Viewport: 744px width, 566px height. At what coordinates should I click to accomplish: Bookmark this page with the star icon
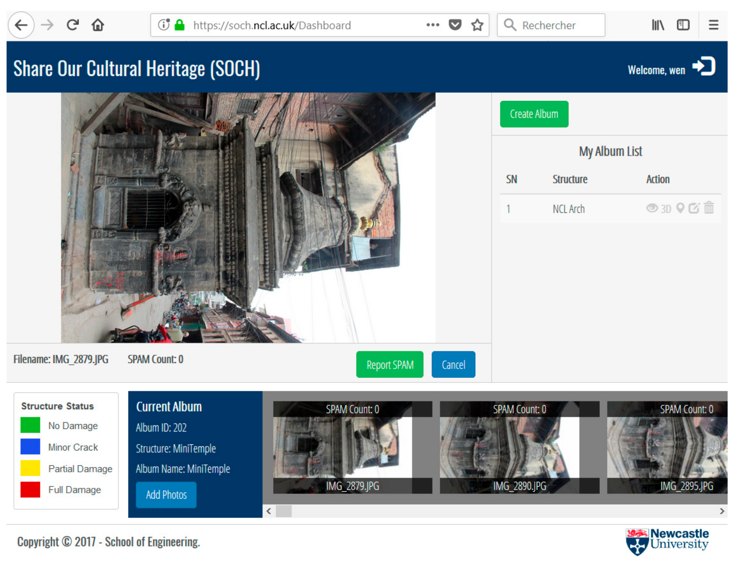pos(477,25)
